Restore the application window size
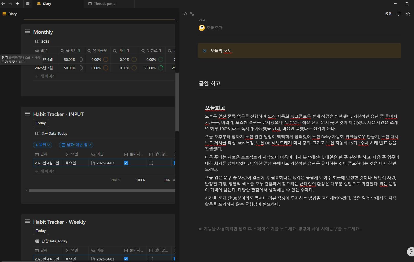Viewport: 414px width, 262px height. click(x=407, y=4)
